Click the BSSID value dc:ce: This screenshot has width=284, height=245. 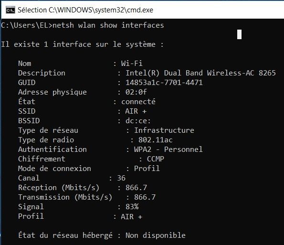coord(138,121)
